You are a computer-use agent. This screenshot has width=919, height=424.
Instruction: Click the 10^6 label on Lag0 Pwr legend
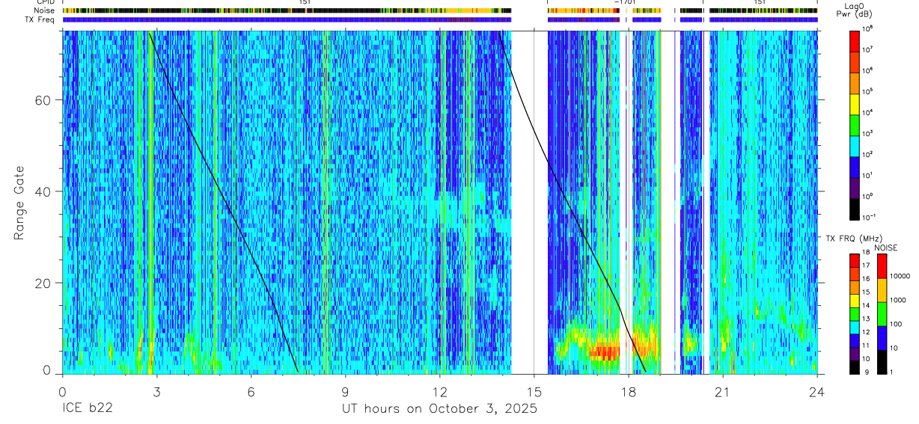pos(868,70)
